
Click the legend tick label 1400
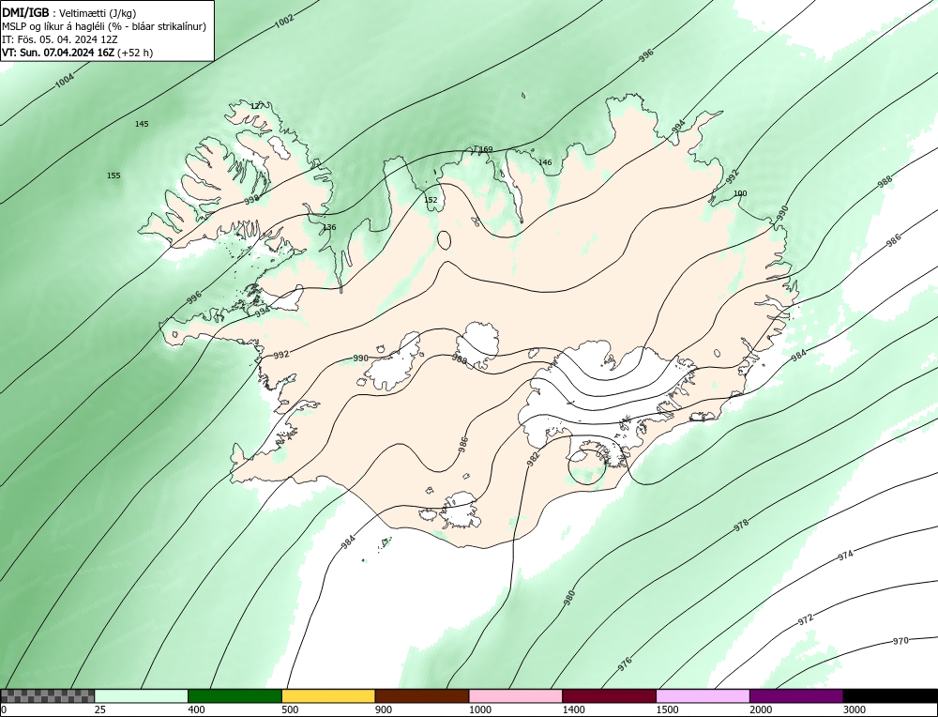point(574,709)
